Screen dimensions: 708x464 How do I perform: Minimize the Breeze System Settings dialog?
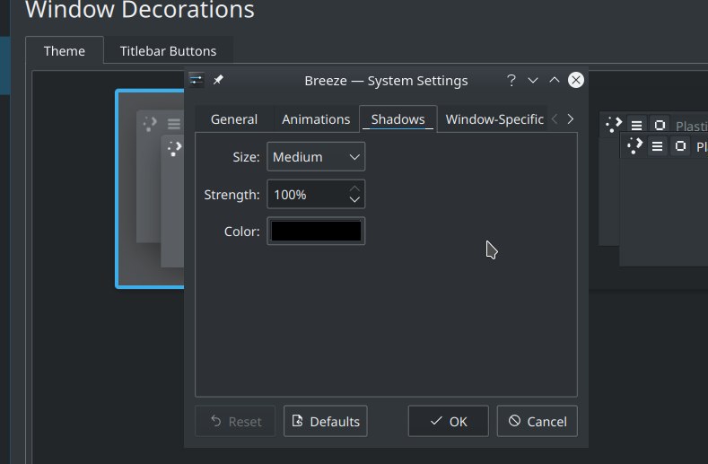pyautogui.click(x=533, y=81)
